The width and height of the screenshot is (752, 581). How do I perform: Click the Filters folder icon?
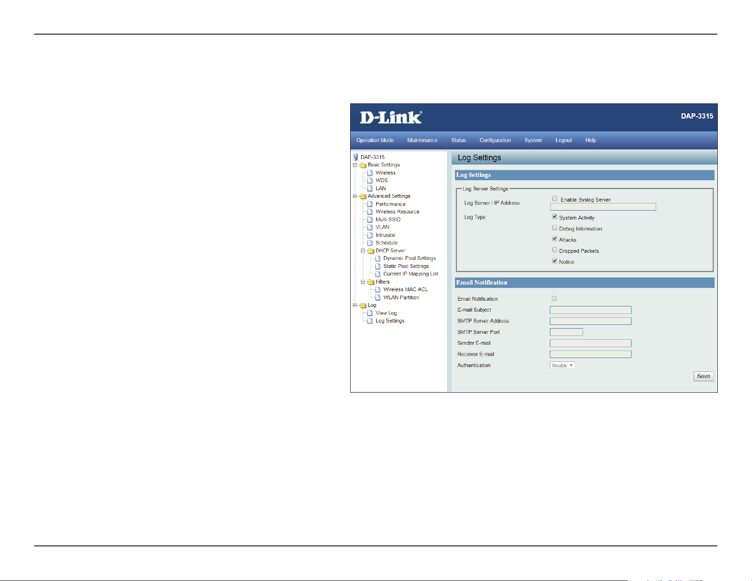371,282
